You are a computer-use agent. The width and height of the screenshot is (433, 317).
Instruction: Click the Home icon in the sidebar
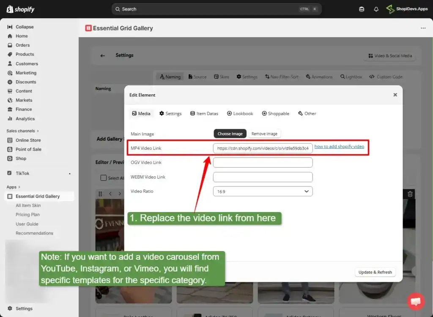click(11, 36)
